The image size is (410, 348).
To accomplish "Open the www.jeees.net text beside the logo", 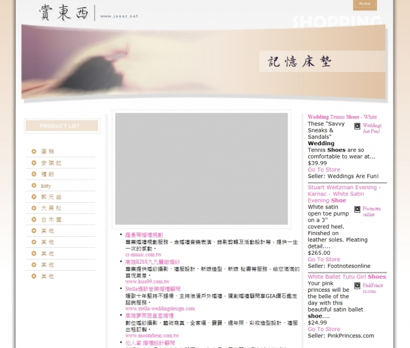I will (x=119, y=16).
